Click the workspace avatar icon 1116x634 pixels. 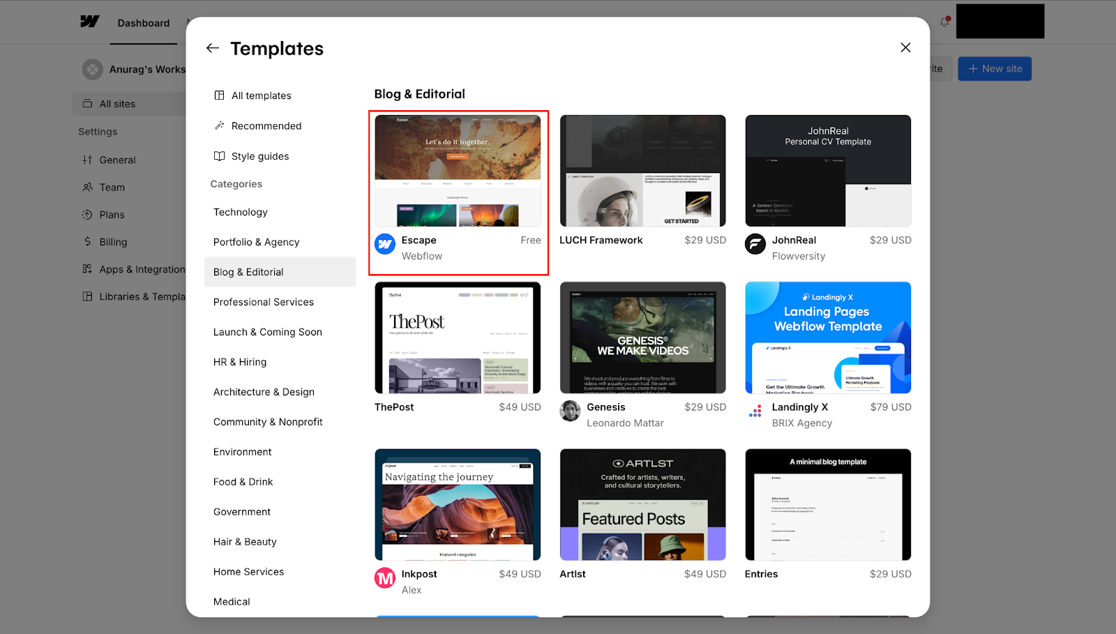92,69
